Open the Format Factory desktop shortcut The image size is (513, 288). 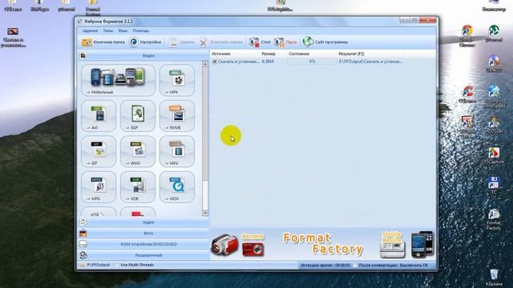pyautogui.click(x=494, y=219)
